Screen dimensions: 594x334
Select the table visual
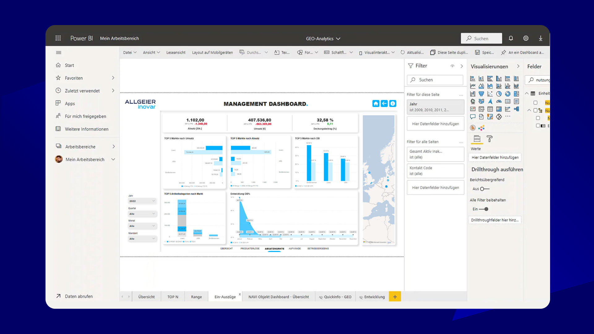[x=490, y=109]
